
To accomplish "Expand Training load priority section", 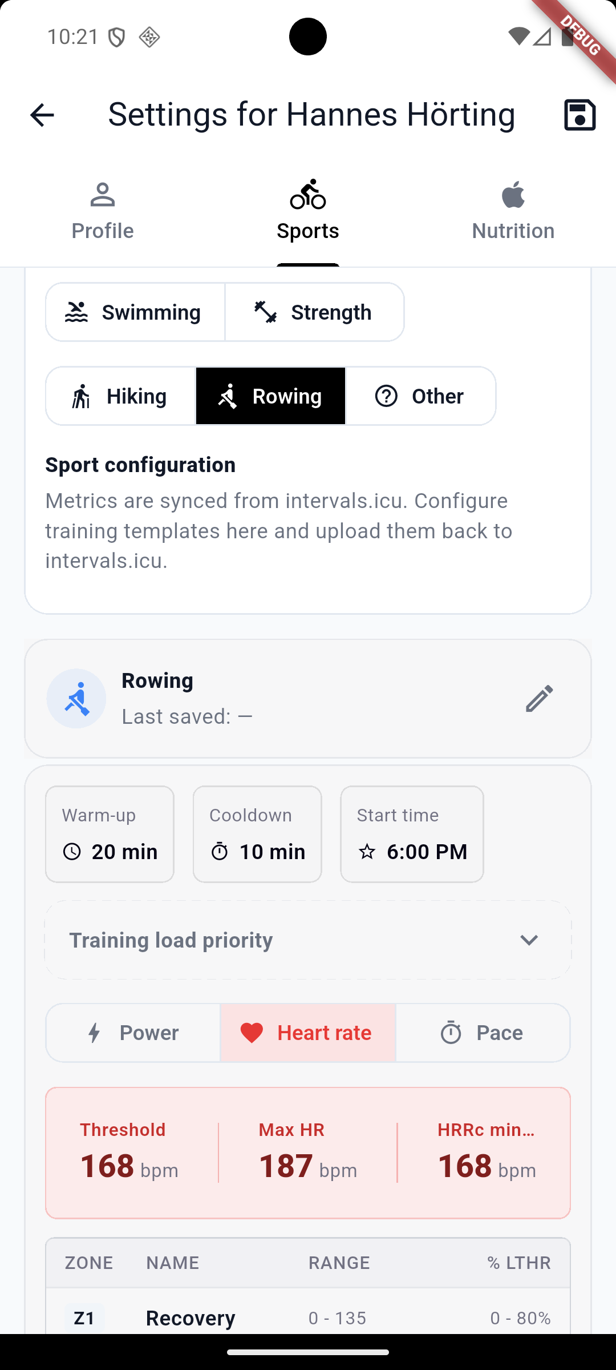I will (171, 940).
